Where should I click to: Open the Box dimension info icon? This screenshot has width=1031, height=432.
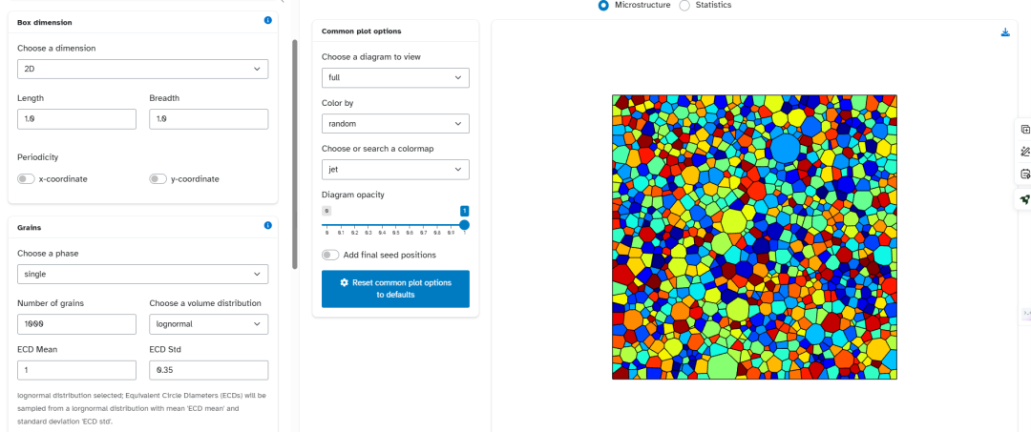(267, 20)
